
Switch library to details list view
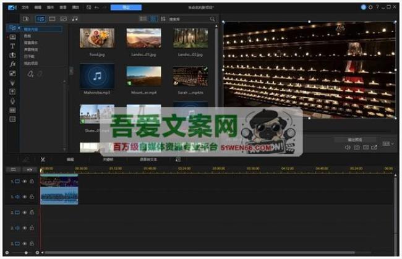click(x=143, y=19)
